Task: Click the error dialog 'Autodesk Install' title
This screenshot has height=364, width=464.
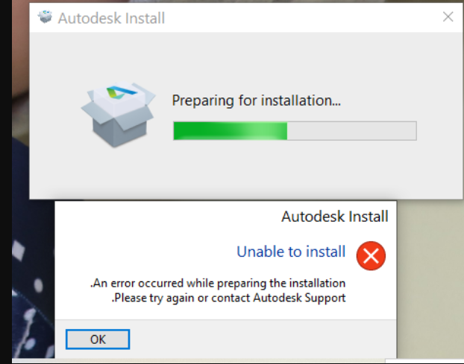Action: click(335, 217)
